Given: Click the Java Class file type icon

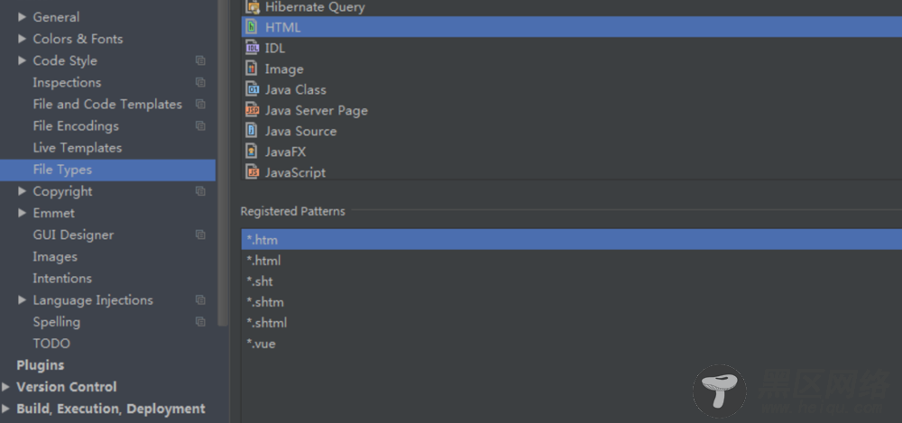Looking at the screenshot, I should coord(253,90).
